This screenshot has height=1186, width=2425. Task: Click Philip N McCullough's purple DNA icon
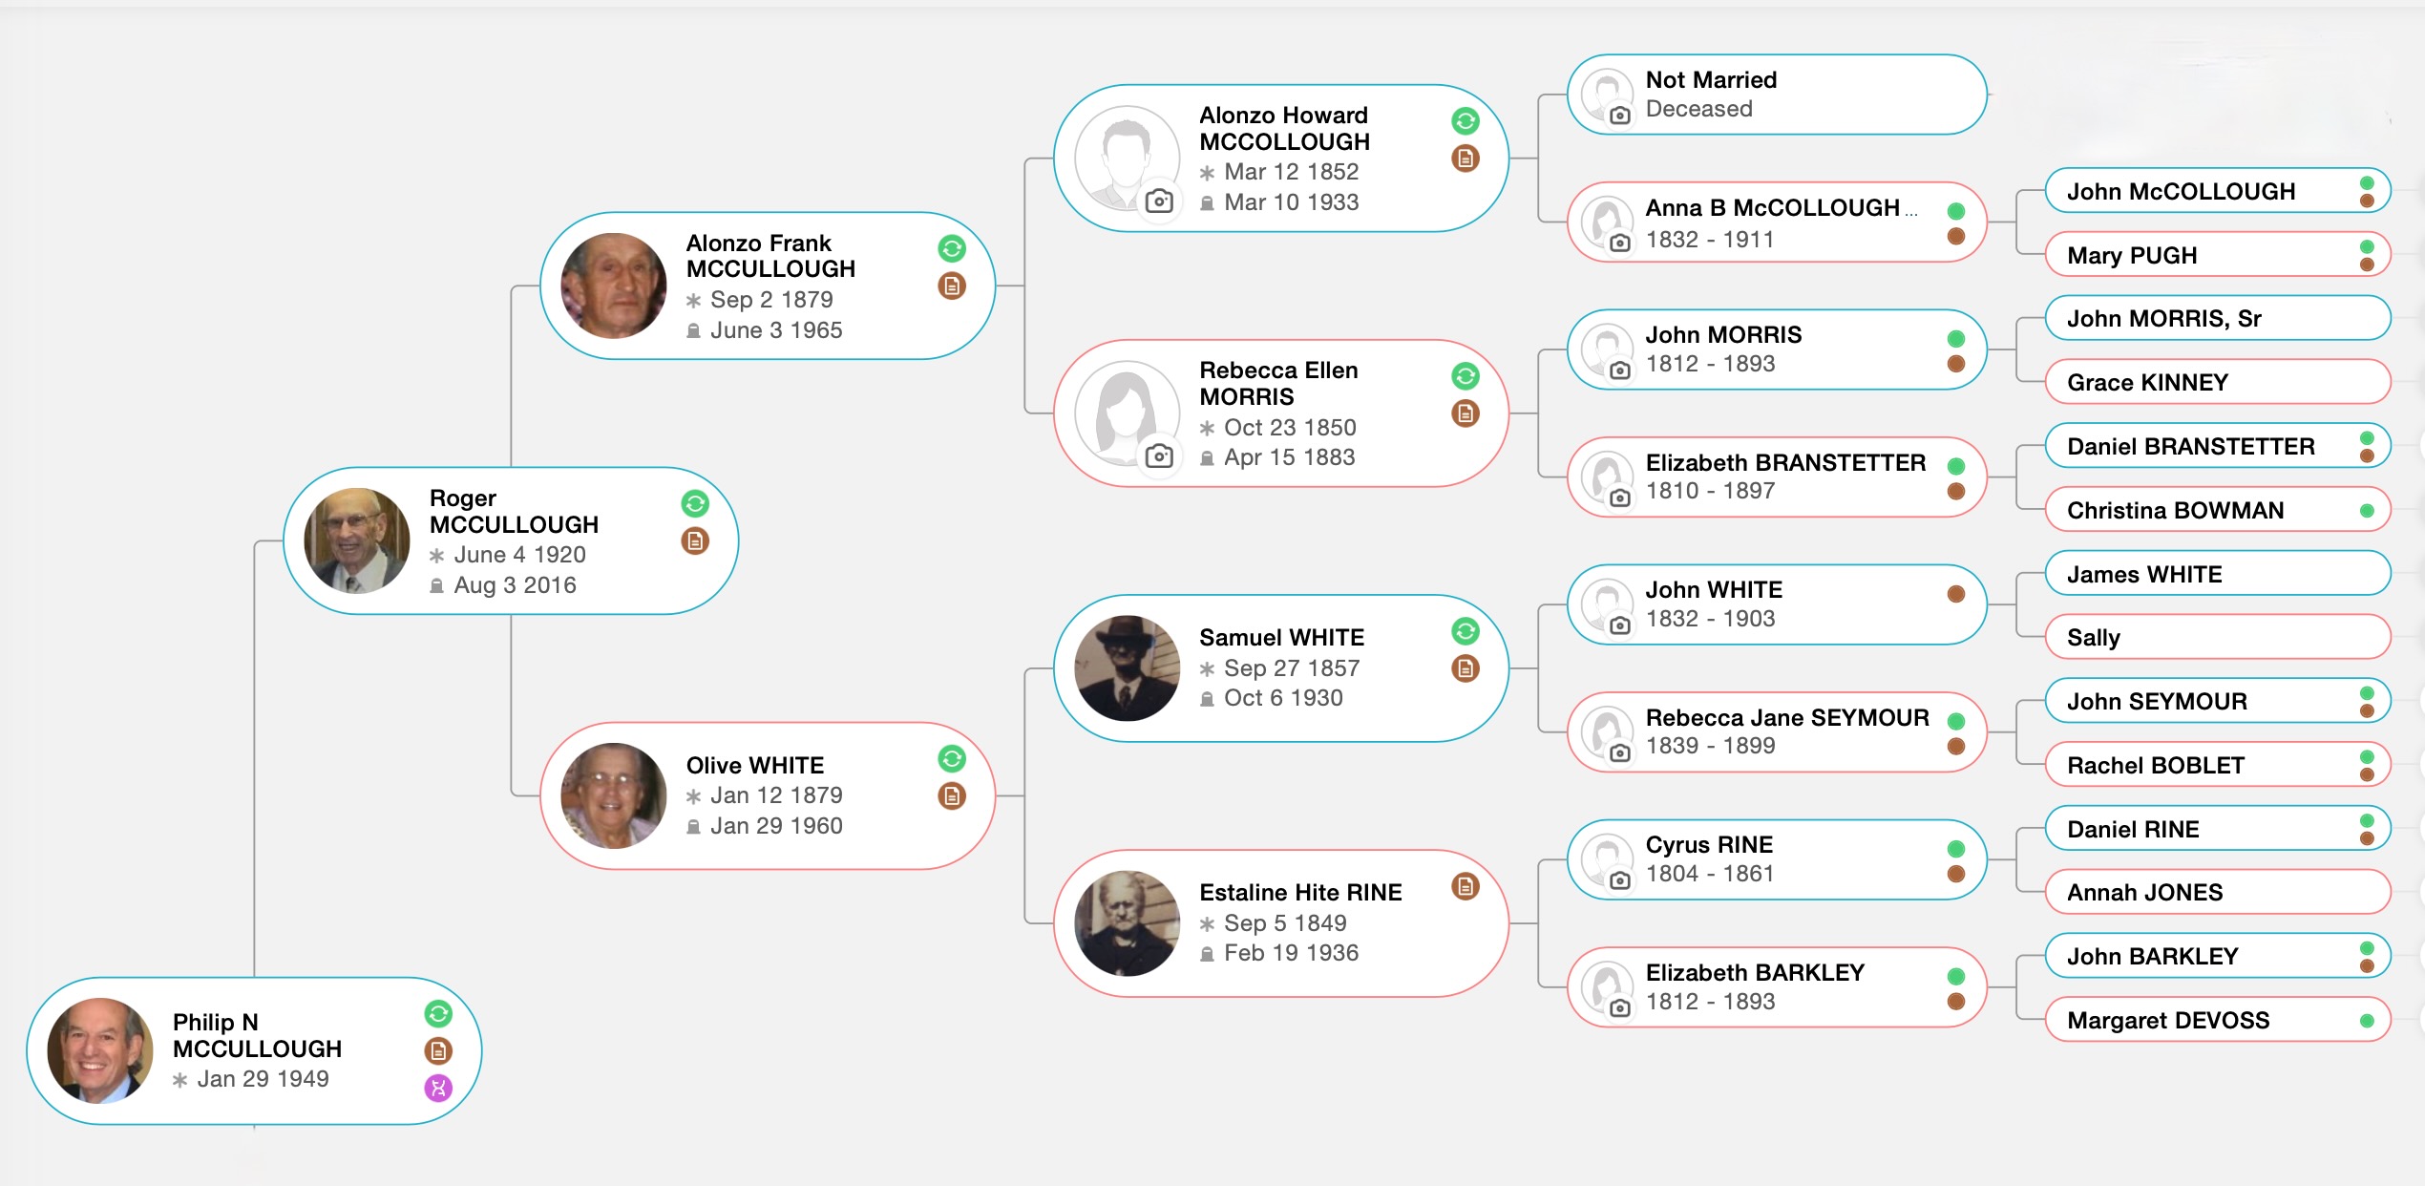point(438,1088)
